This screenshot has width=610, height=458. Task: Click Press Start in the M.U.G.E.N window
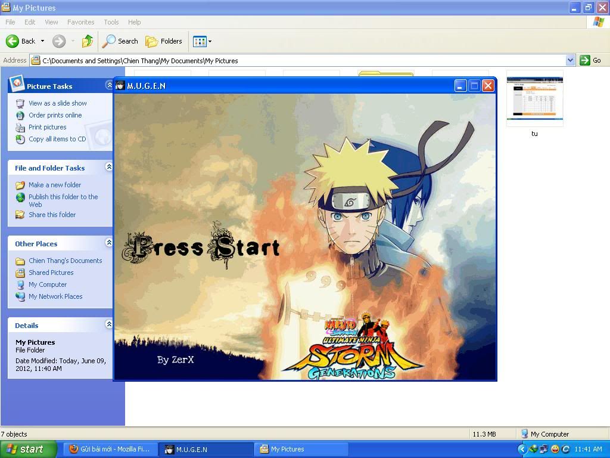point(201,246)
